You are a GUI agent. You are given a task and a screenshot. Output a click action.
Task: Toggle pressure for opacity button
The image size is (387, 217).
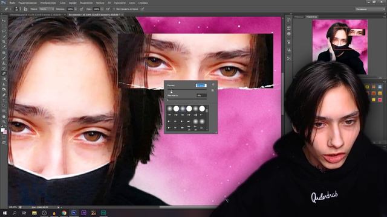[x=82, y=9]
